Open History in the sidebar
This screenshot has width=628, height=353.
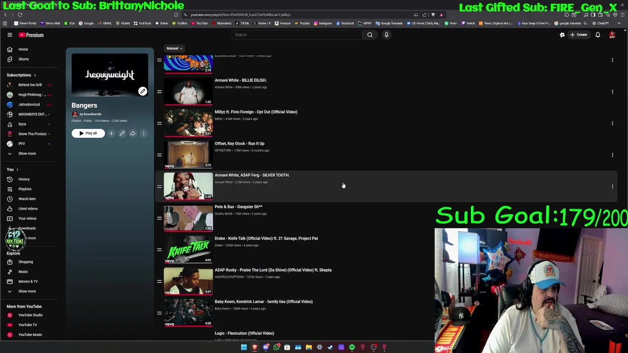pos(24,179)
